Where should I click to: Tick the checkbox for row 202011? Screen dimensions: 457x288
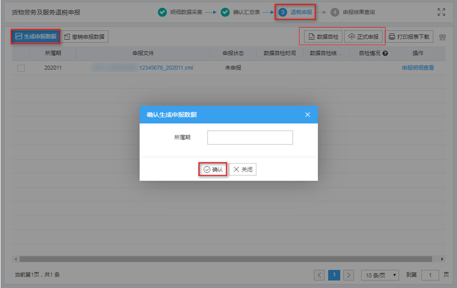pyautogui.click(x=21, y=68)
